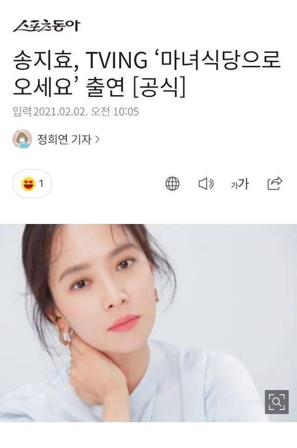Tap the reporter's cartoon avatar

pos(22,139)
